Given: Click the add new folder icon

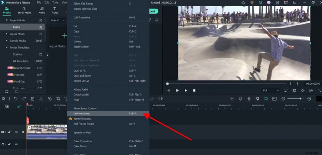Looking at the screenshot, I should pos(6,91).
